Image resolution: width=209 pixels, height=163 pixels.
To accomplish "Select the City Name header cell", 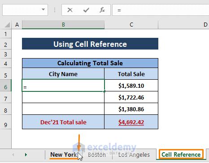I will [x=63, y=74].
